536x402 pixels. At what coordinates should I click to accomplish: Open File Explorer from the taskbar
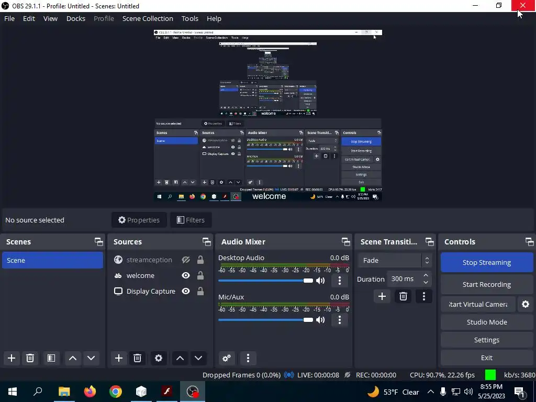64,392
